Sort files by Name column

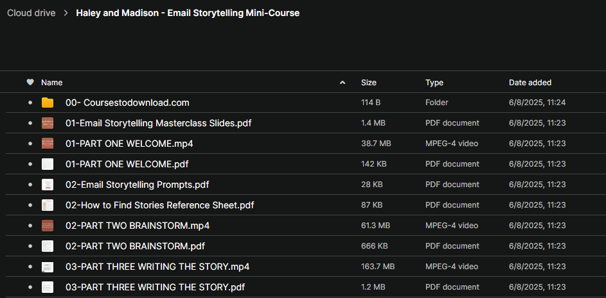click(x=52, y=83)
